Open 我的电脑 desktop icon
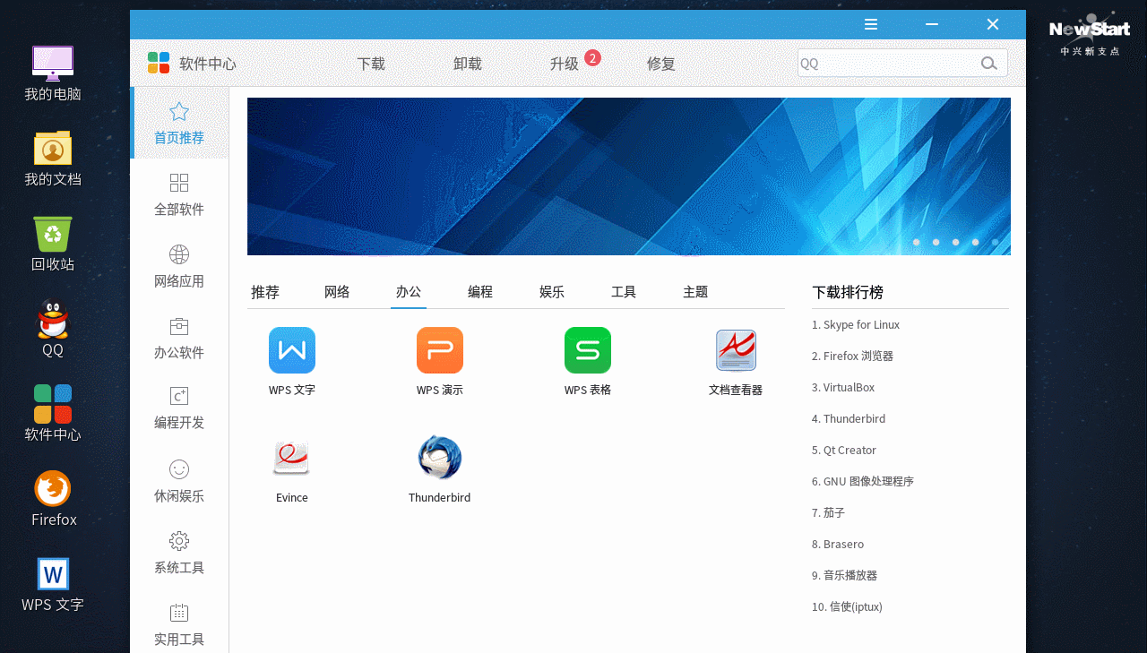Viewport: 1147px width, 653px height. pyautogui.click(x=53, y=63)
